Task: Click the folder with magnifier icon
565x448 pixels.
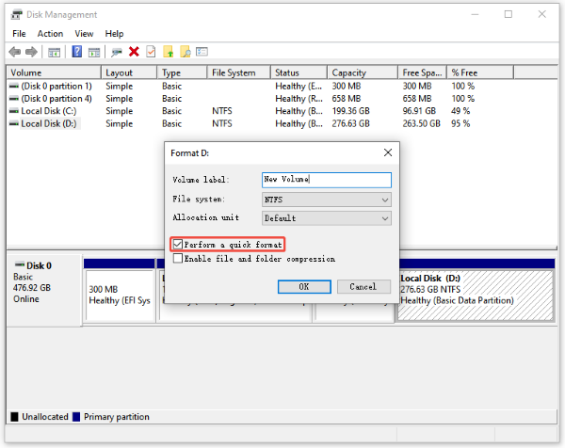Action: click(186, 52)
